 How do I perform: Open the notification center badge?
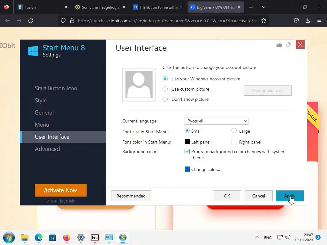point(318,237)
